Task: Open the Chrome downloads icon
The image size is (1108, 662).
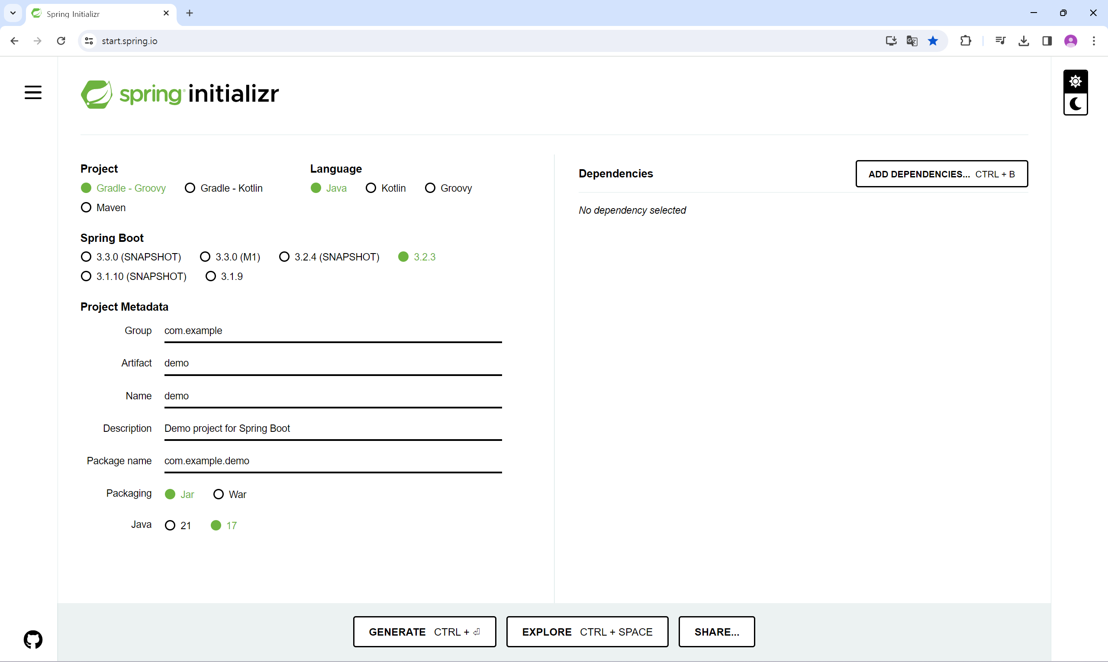Action: (x=1024, y=41)
